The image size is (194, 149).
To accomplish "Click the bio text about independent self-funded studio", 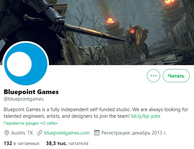I will 96,113.
